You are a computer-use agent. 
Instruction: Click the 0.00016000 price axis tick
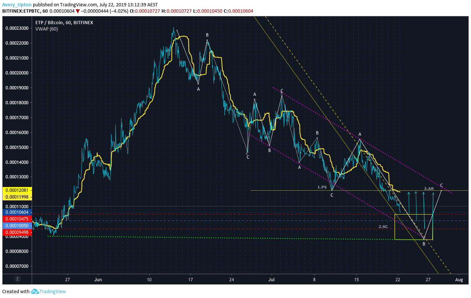tap(17, 133)
